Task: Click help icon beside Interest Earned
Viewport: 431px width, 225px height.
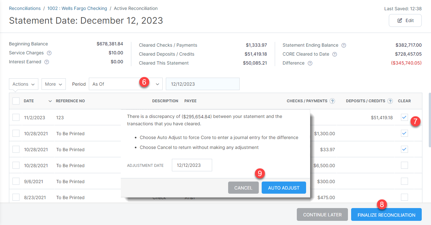Action: point(47,62)
